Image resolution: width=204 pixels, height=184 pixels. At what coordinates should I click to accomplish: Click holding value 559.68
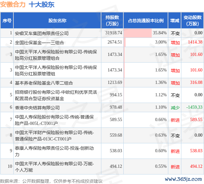point(116,135)
